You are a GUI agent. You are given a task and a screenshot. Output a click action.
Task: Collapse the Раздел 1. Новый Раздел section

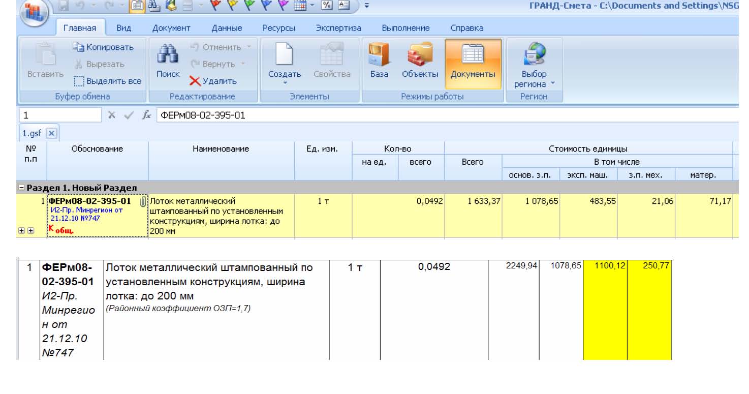[21, 188]
